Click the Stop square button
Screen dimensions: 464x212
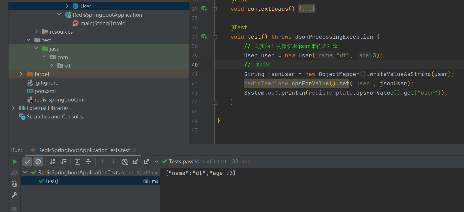pos(14,209)
